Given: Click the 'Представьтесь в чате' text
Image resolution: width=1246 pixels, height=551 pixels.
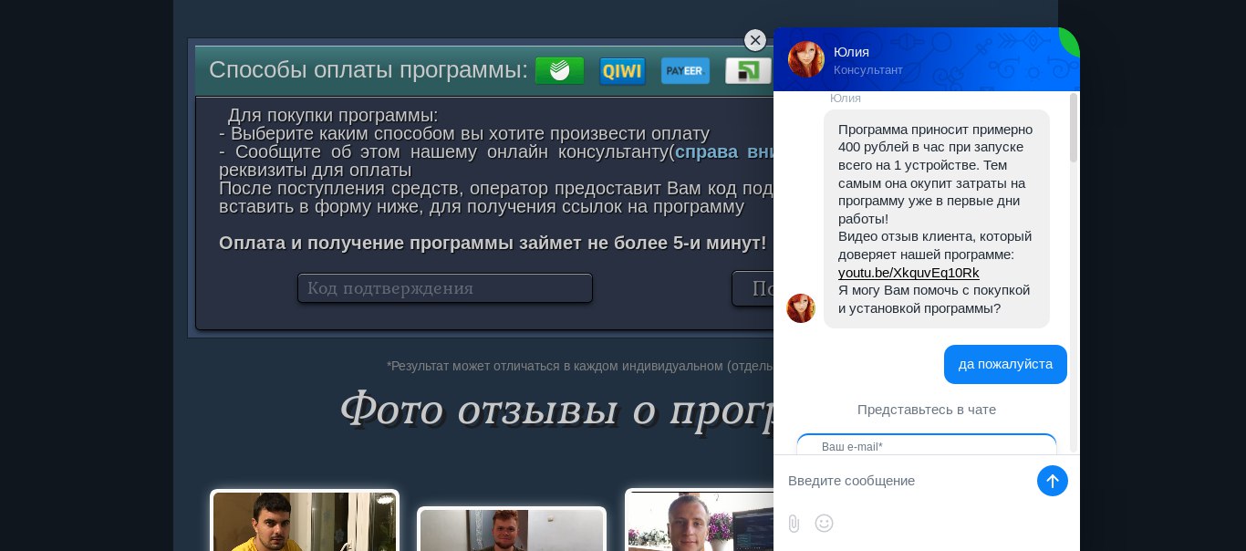Looking at the screenshot, I should [x=927, y=410].
